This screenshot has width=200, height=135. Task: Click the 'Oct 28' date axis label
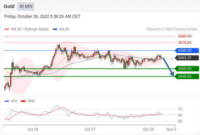[148, 129]
